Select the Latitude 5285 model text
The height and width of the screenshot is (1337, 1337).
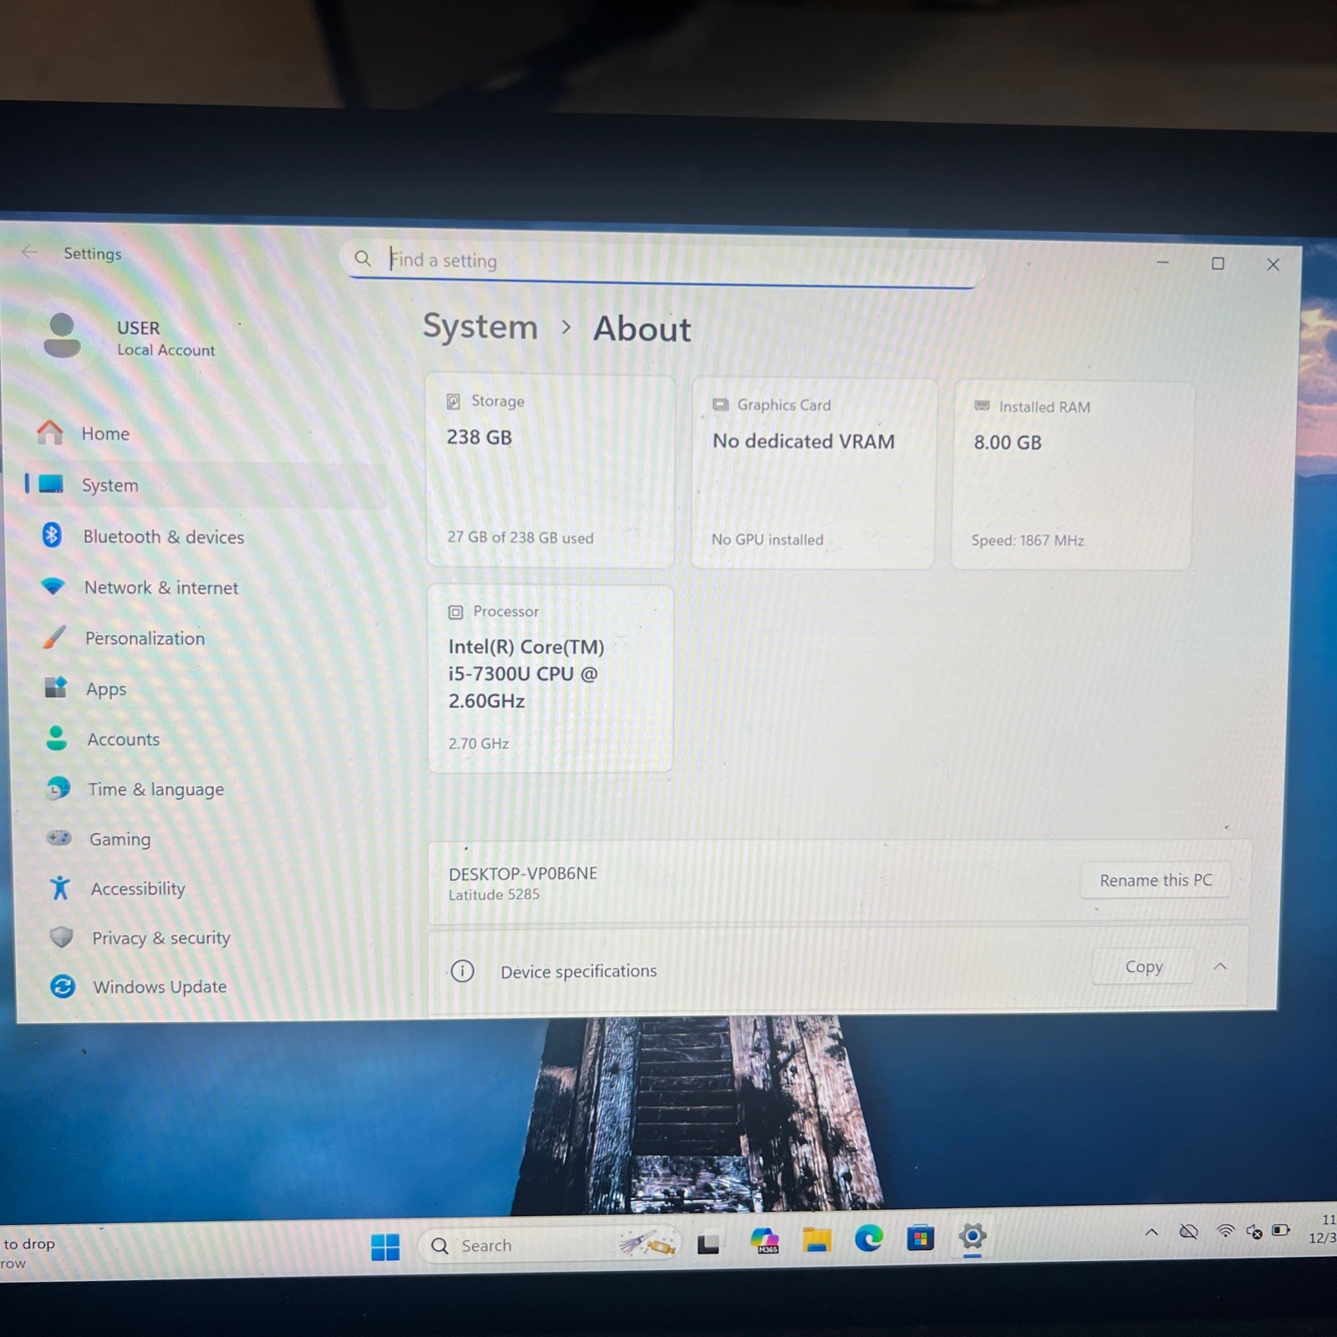494,895
